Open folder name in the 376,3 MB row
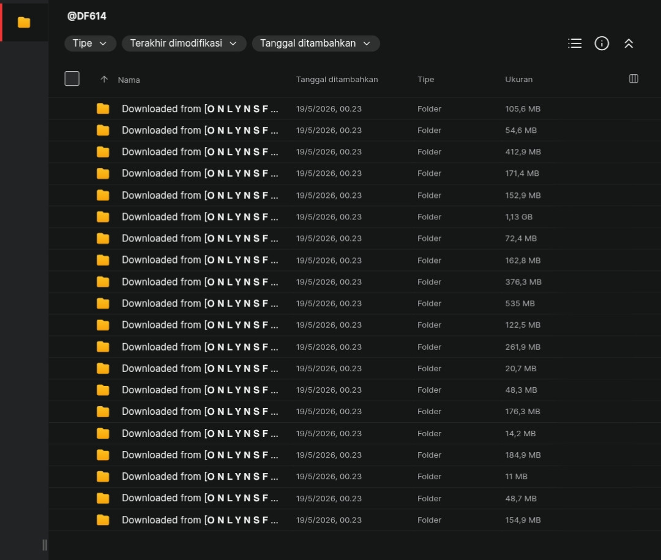The height and width of the screenshot is (560, 661). pos(200,282)
